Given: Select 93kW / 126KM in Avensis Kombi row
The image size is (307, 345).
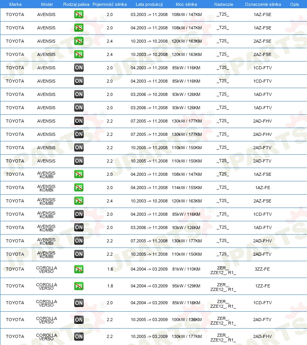Looking at the screenshot, I should pyautogui.click(x=186, y=228).
